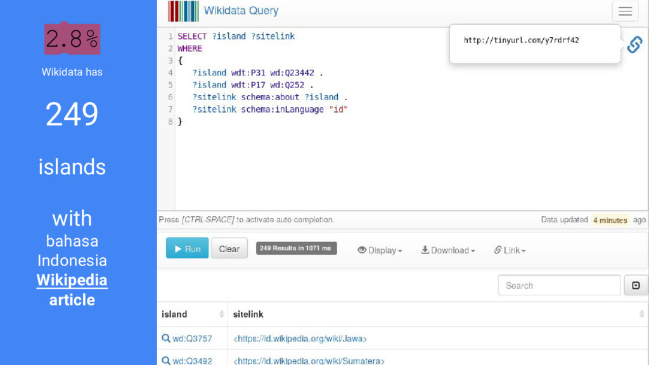
Task: Click the short URL link icon
Action: pyautogui.click(x=634, y=44)
